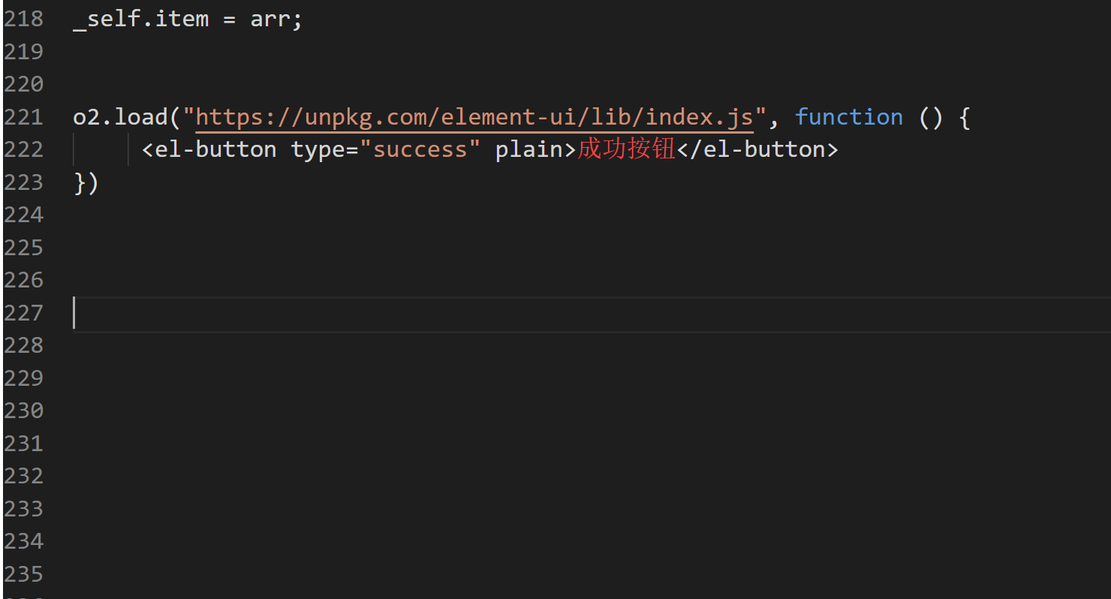Click the blue "function" keyword
1111x599 pixels.
848,117
